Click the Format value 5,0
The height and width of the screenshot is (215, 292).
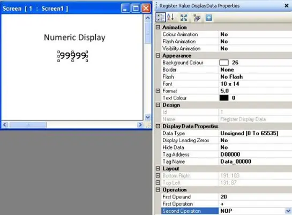click(x=224, y=91)
